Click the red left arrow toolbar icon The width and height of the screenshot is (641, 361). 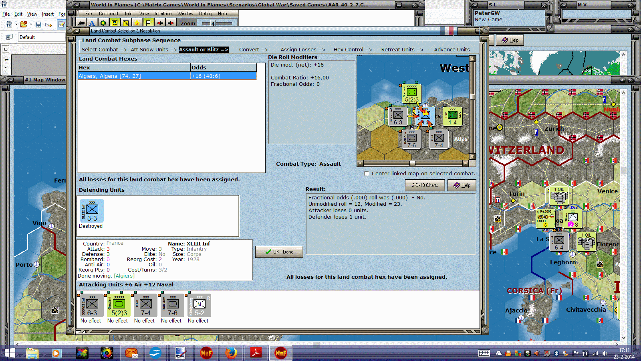coord(160,23)
